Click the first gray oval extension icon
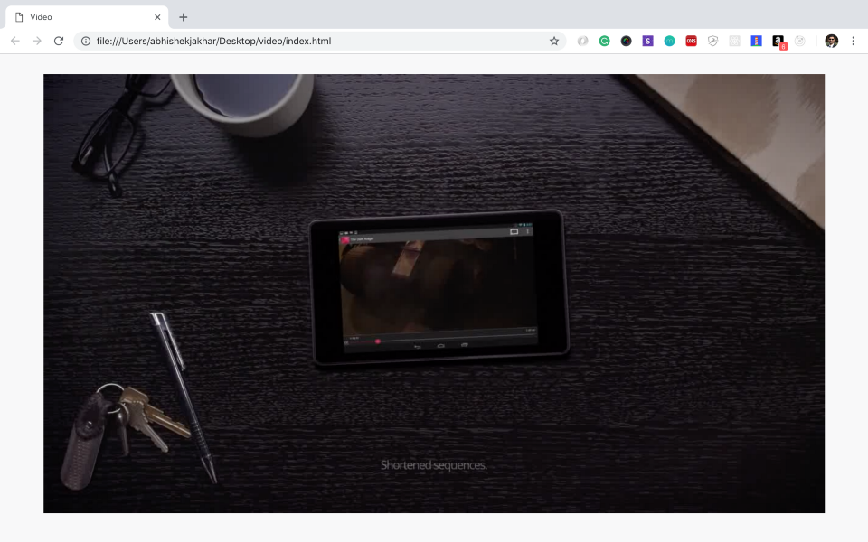The height and width of the screenshot is (542, 868). click(x=582, y=41)
